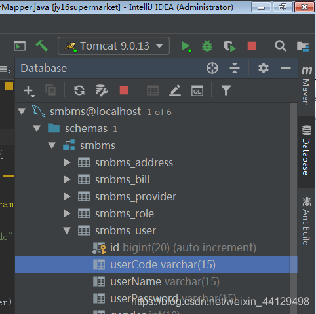The image size is (316, 314).
Task: Open data source properties wrench icon
Action: point(102,90)
